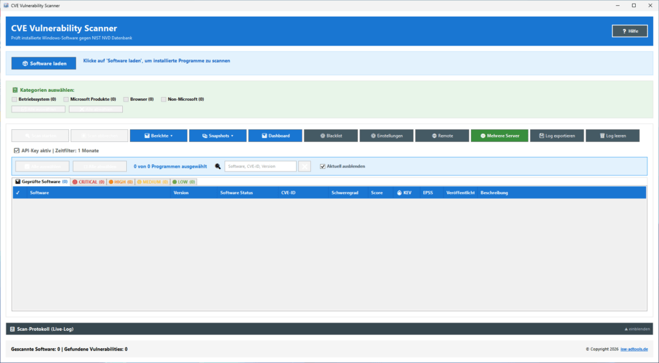Click the Scan abbrechen button
The image size is (659, 363).
[x=99, y=136]
